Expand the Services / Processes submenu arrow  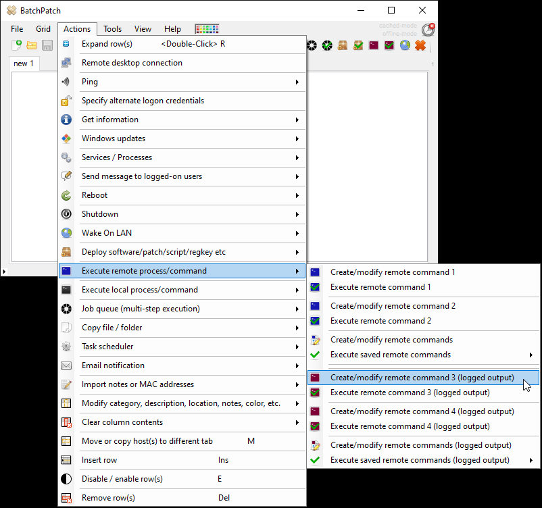coord(297,157)
